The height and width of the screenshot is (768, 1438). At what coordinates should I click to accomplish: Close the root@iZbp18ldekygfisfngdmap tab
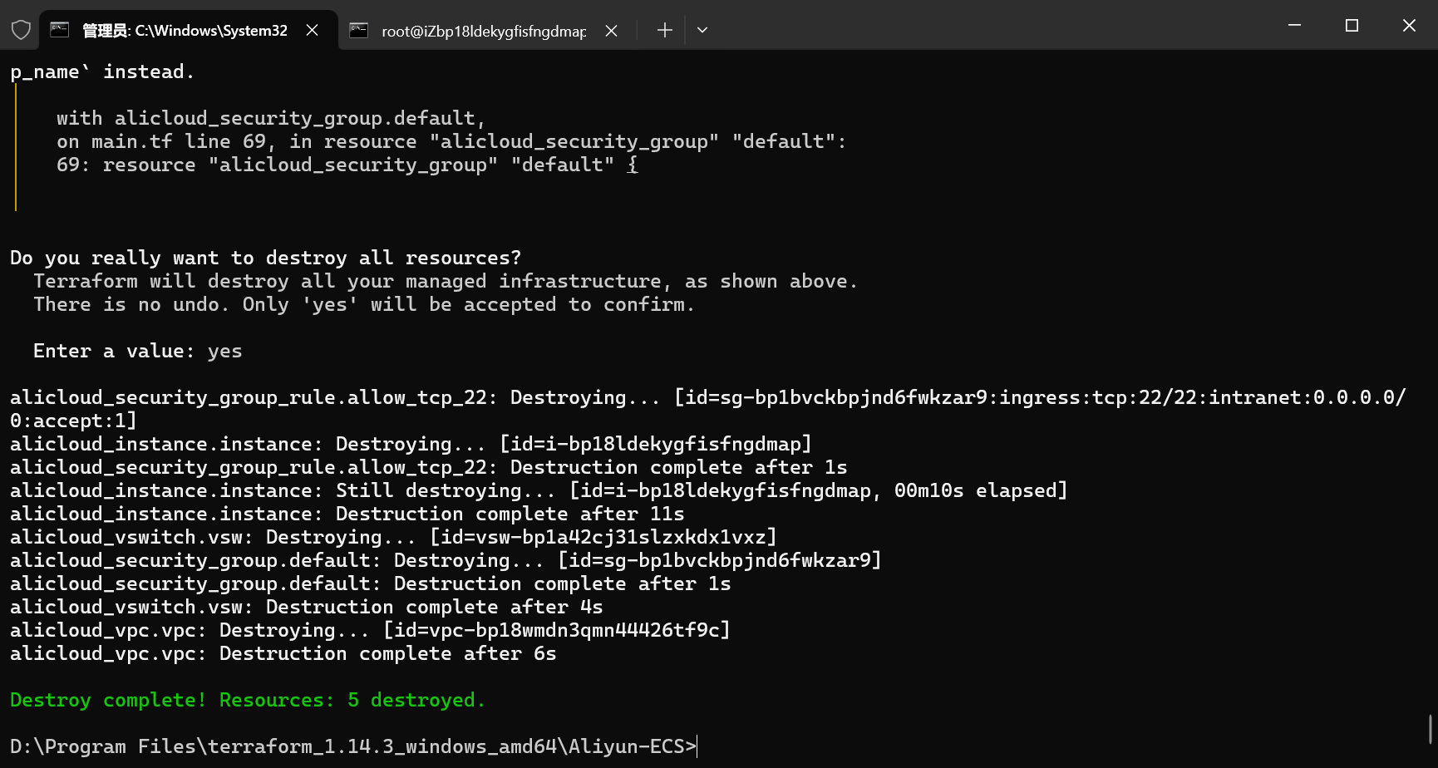(611, 31)
